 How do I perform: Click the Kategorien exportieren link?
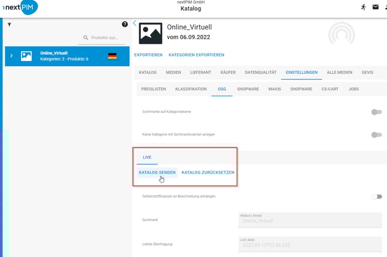tap(196, 55)
